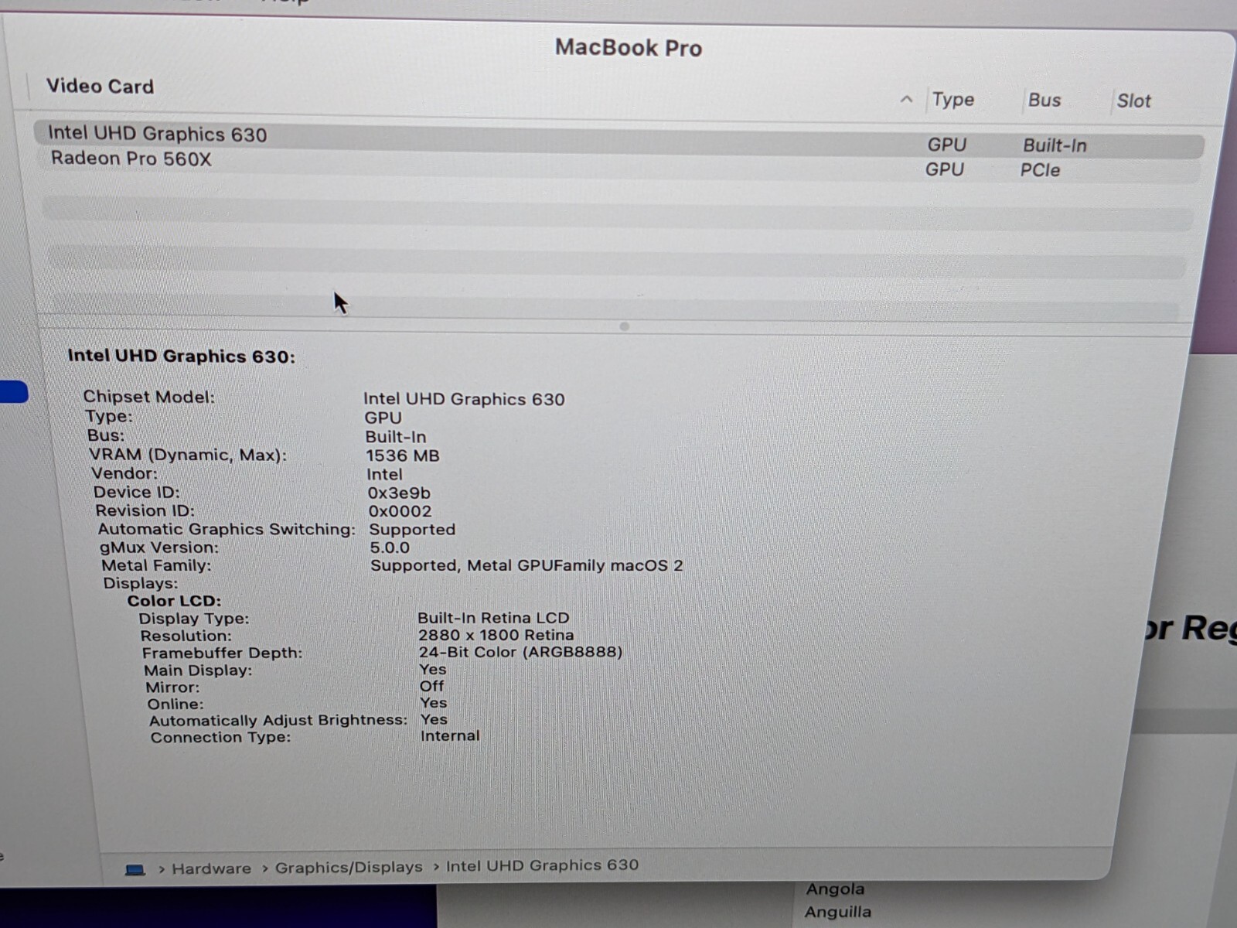1237x928 pixels.
Task: Sort the list by Slot column header
Action: click(1134, 101)
